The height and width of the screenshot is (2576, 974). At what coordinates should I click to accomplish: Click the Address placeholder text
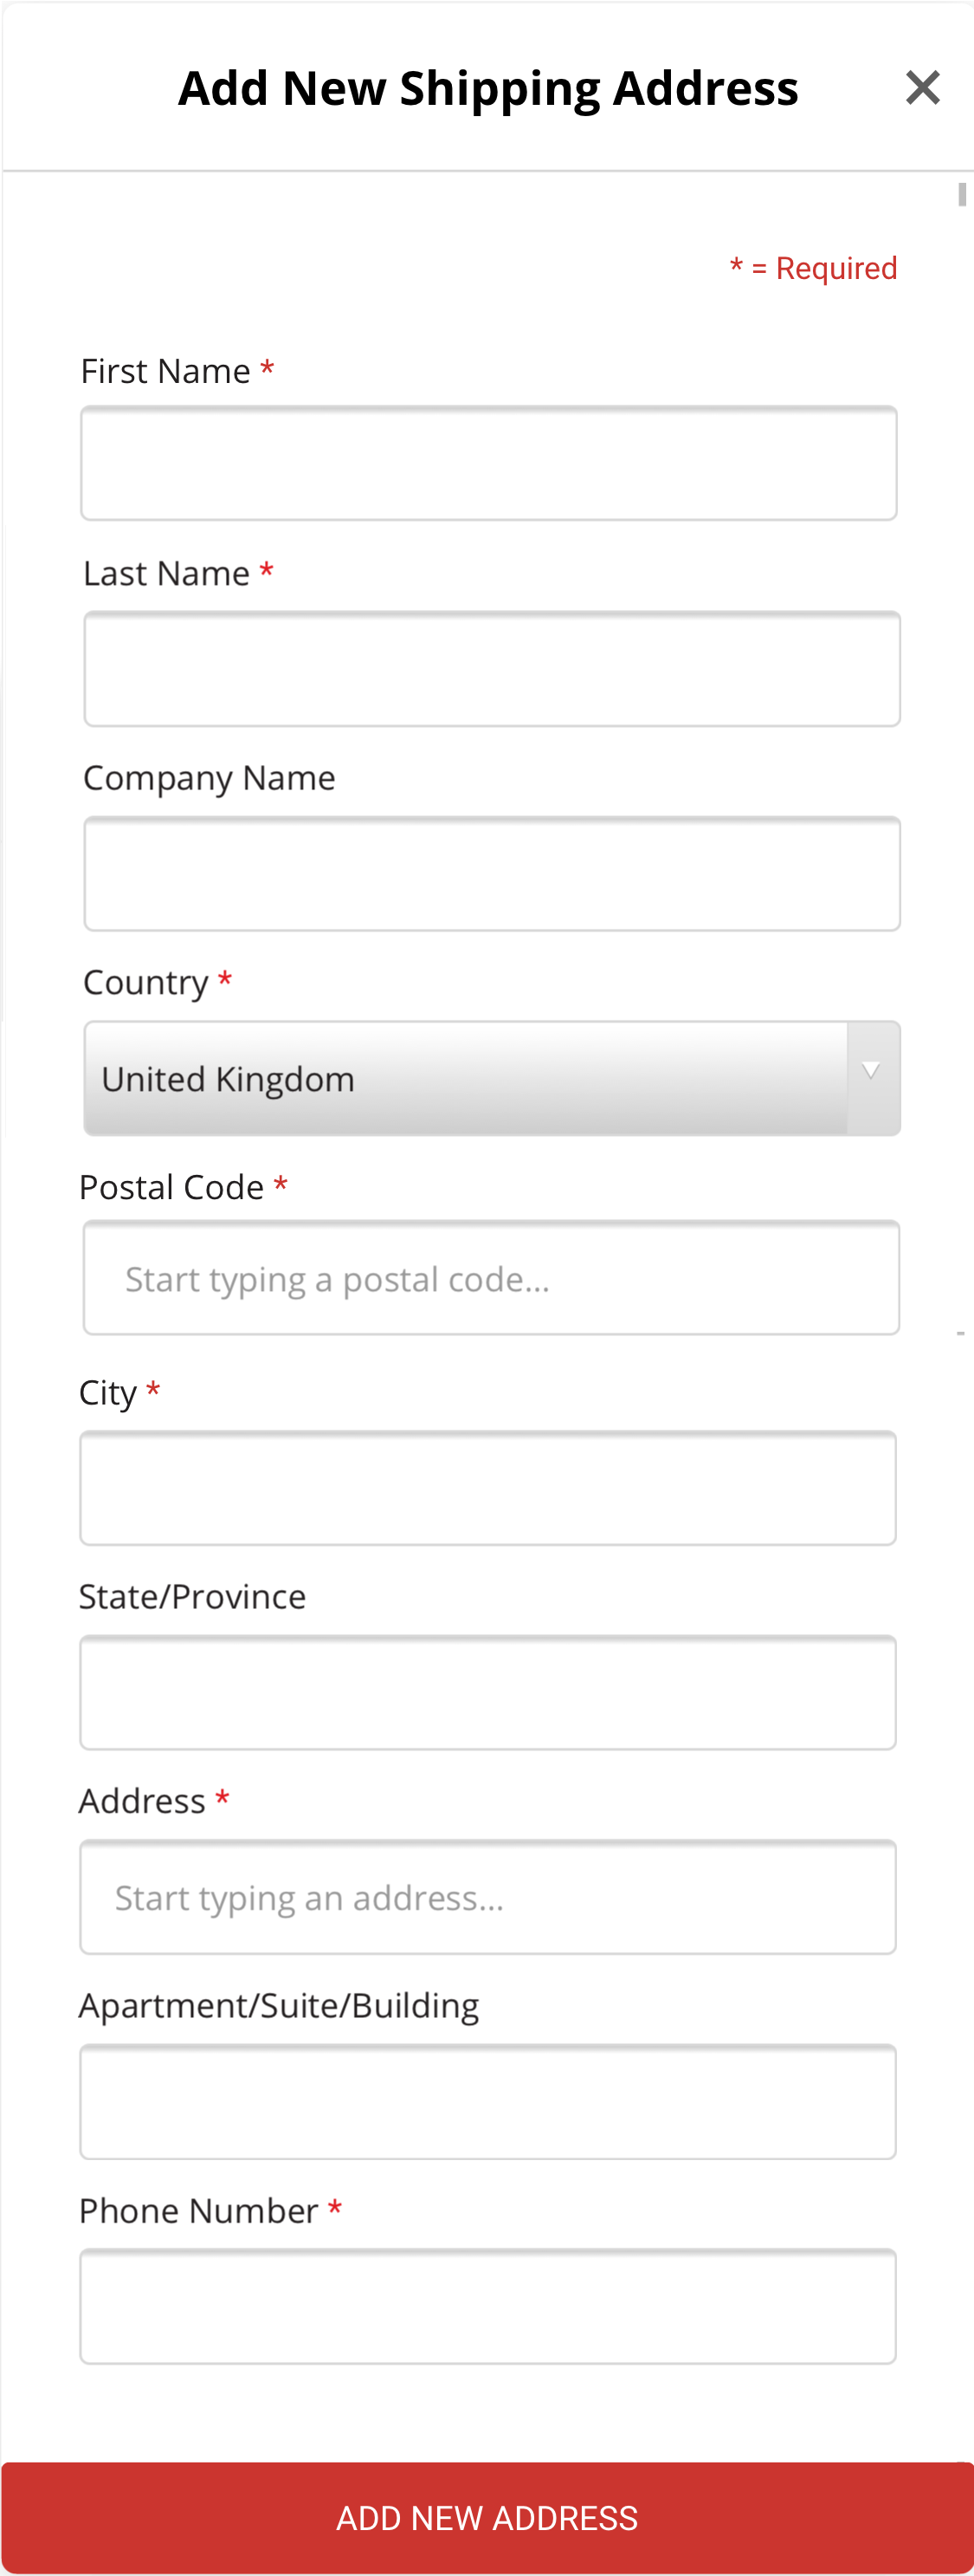click(x=310, y=1898)
